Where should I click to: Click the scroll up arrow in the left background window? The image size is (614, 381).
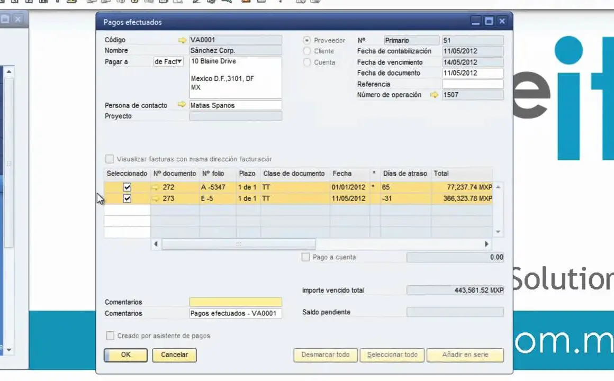click(x=8, y=71)
